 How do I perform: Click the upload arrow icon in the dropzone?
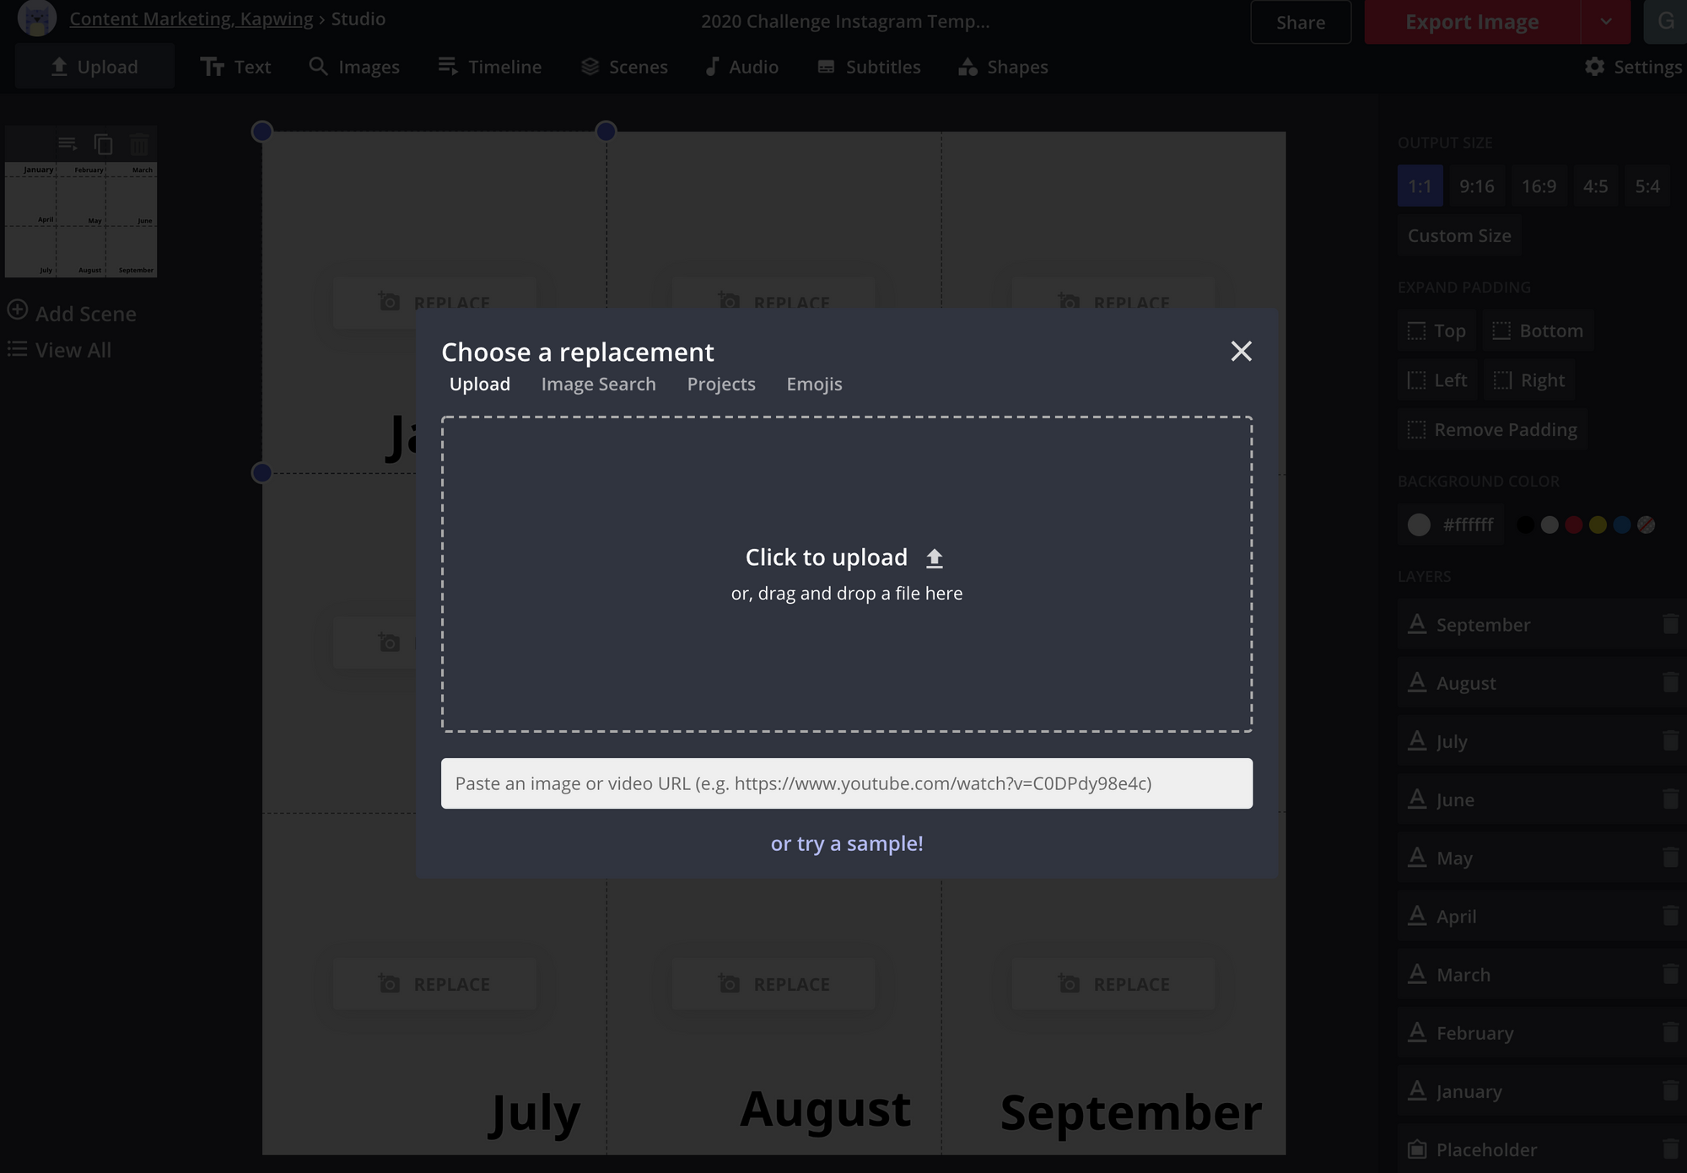point(934,558)
